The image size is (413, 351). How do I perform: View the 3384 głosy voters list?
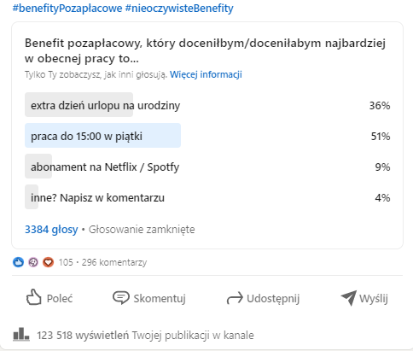click(x=51, y=230)
